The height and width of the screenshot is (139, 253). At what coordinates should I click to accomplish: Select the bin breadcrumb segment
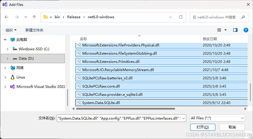(x=57, y=17)
